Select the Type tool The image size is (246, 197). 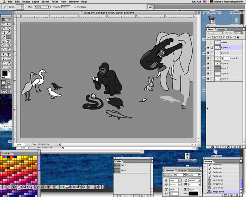pos(9,54)
